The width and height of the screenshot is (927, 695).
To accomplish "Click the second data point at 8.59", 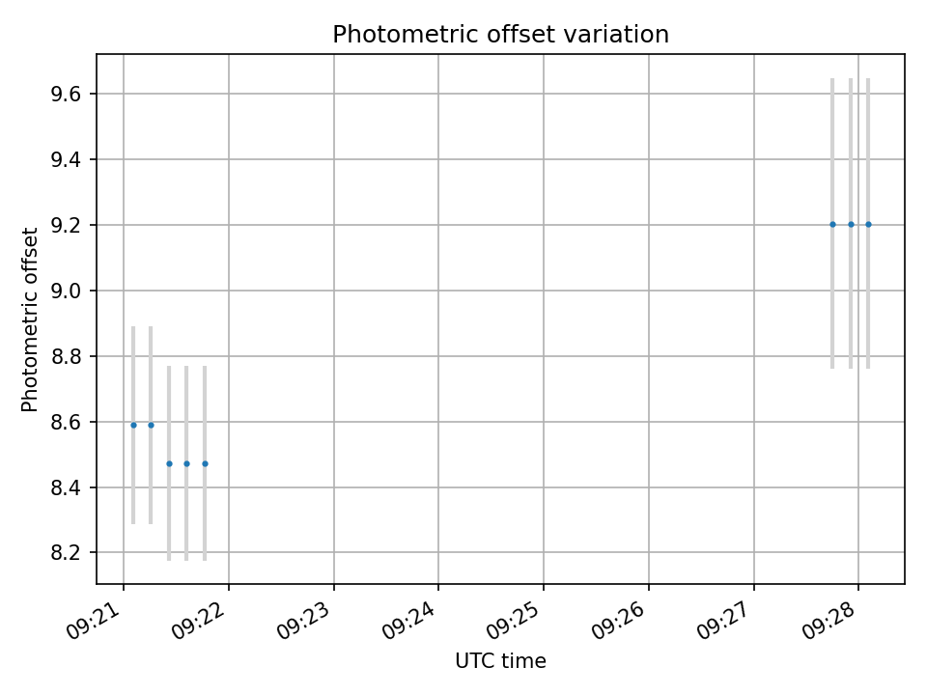I will point(151,425).
